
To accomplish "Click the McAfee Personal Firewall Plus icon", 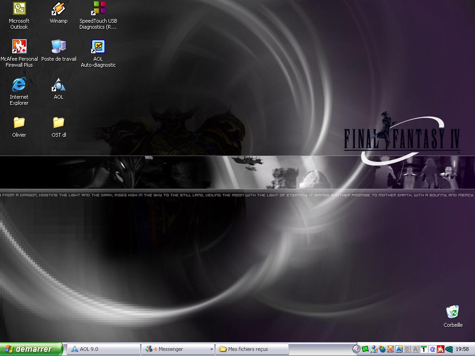I will click(x=19, y=54).
